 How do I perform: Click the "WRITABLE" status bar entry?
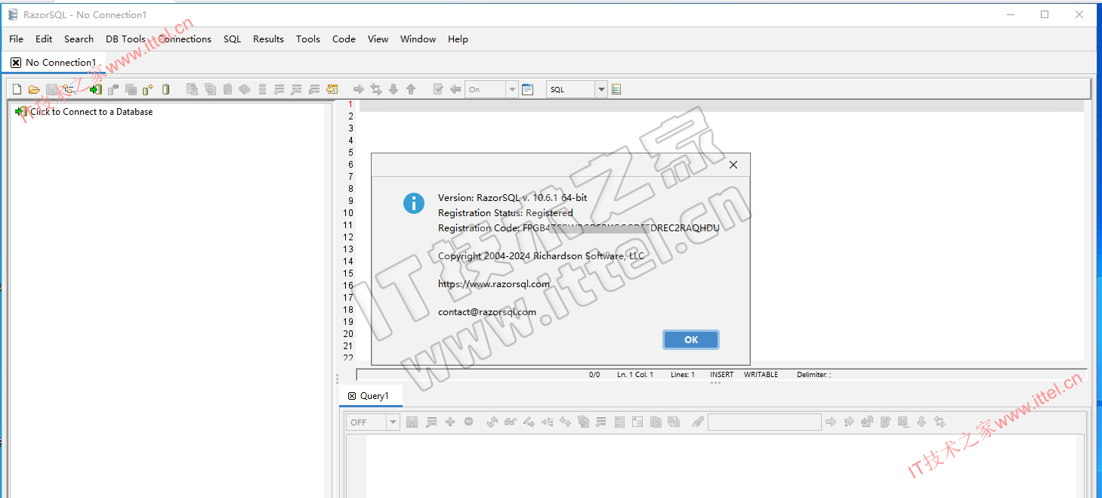pyautogui.click(x=761, y=375)
